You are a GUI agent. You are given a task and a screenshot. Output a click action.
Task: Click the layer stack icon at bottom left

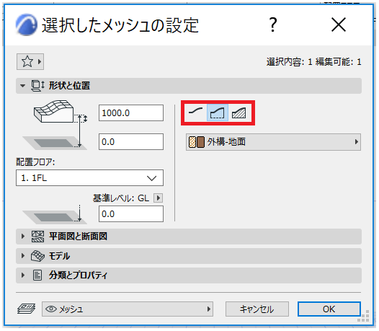[x=27, y=309]
